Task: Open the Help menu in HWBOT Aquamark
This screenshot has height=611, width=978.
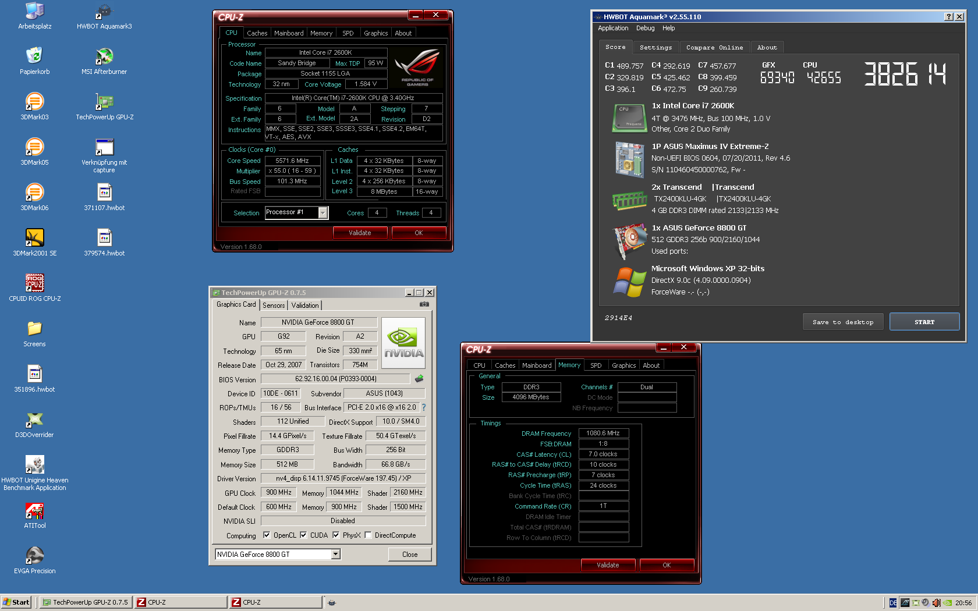Action: (669, 28)
